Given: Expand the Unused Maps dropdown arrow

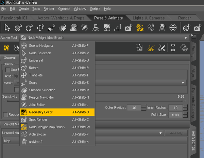Looking at the screenshot, I should 160,133.
